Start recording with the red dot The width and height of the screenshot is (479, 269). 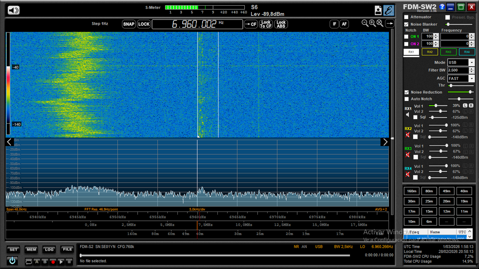coord(53,262)
